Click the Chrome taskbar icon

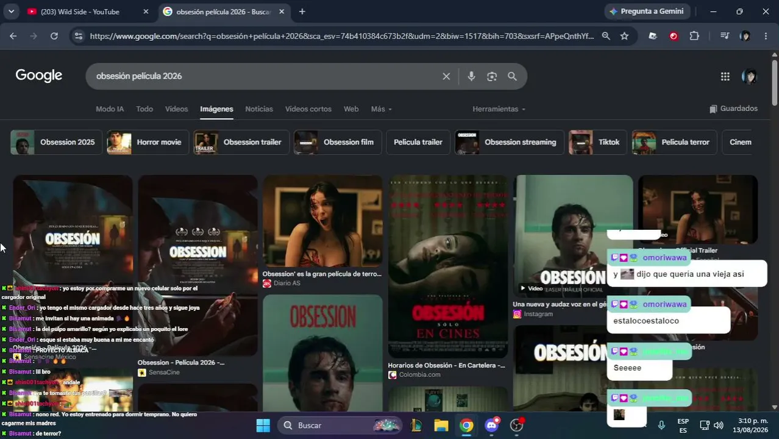(x=466, y=425)
